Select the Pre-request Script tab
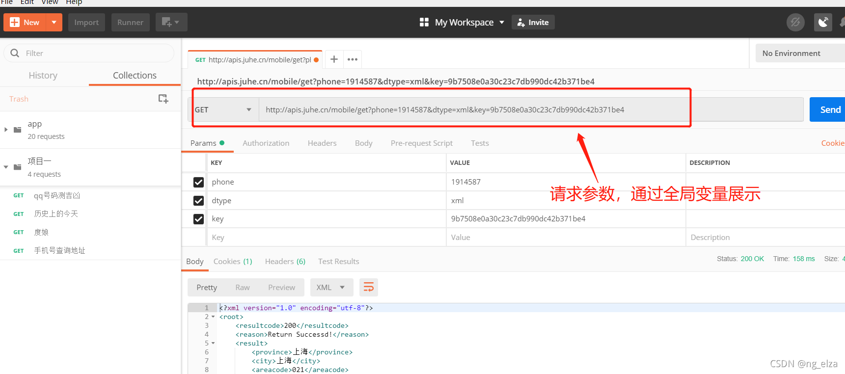Screen dimensions: 845x374 point(421,143)
